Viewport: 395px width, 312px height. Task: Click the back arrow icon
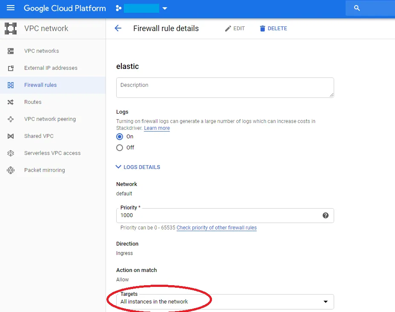pos(118,29)
